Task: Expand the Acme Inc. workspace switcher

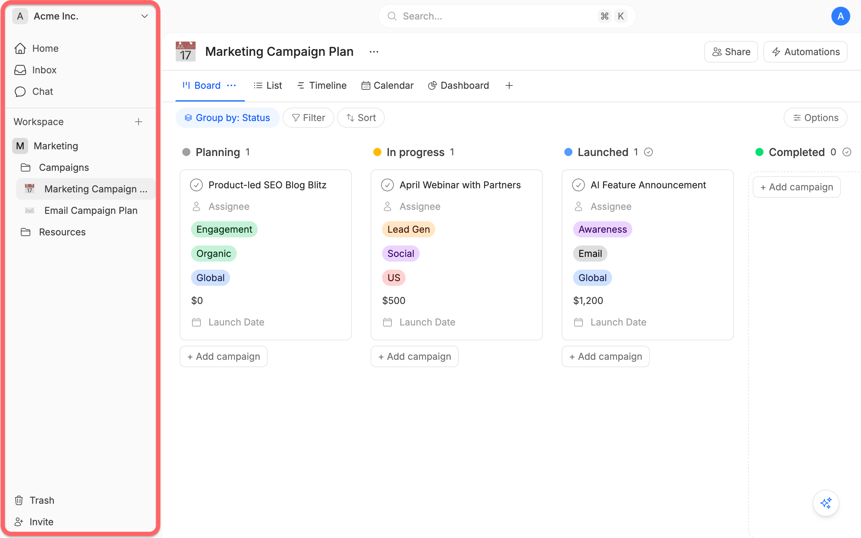Action: (144, 16)
